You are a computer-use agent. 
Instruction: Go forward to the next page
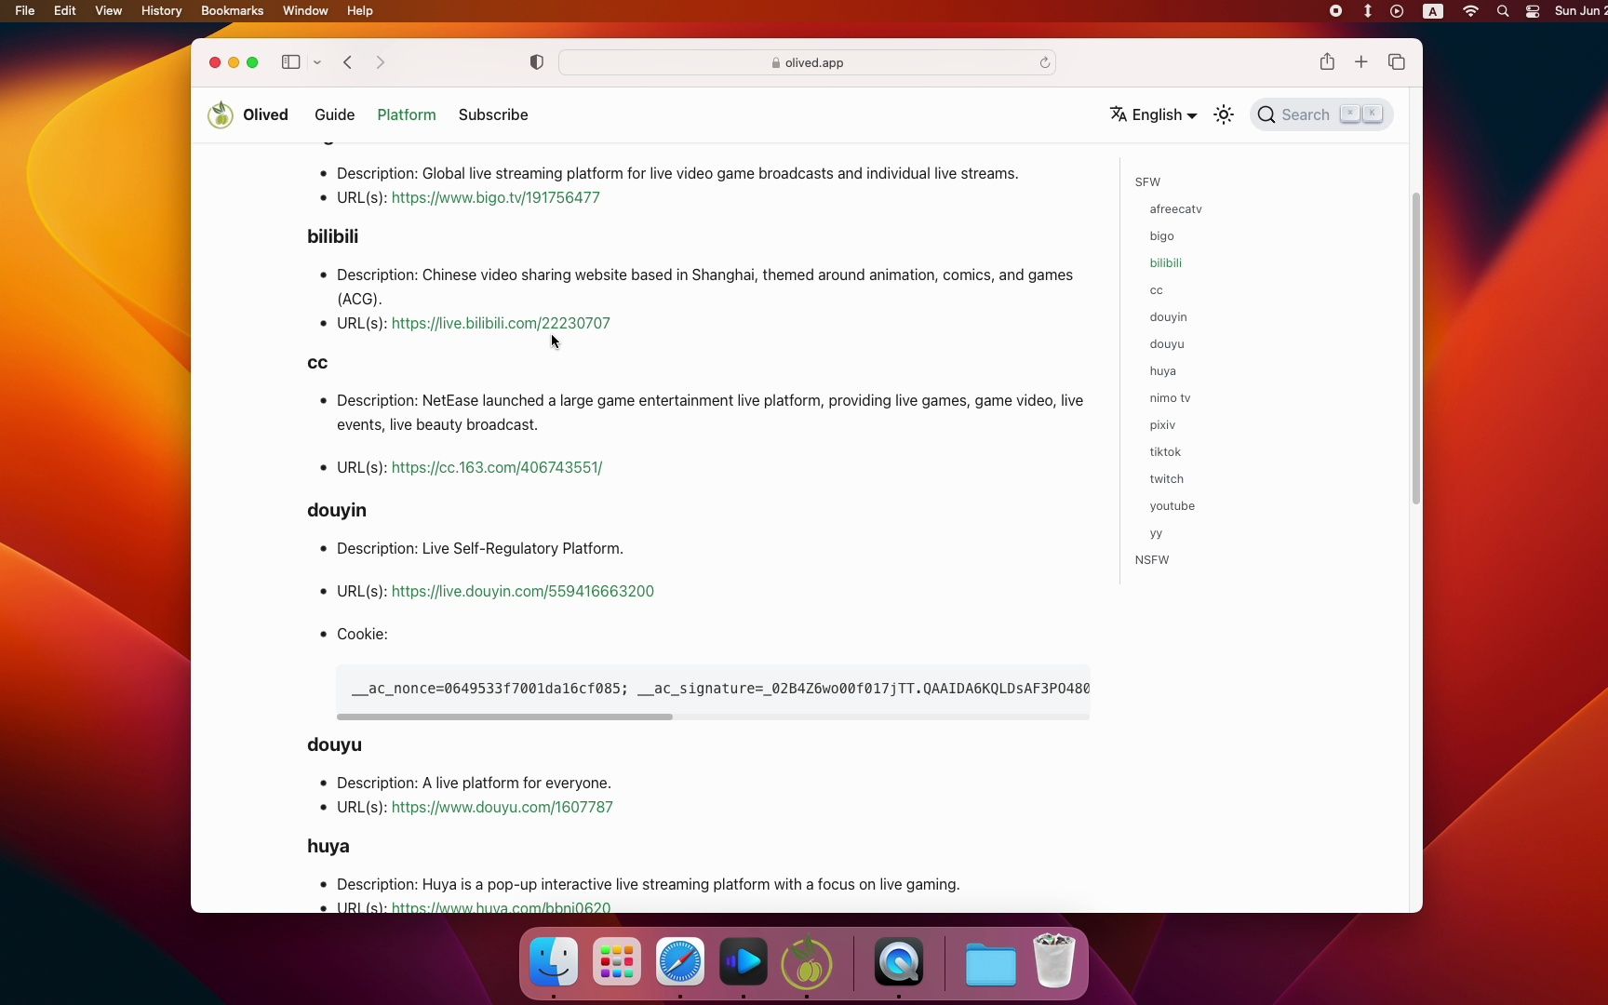(x=380, y=62)
